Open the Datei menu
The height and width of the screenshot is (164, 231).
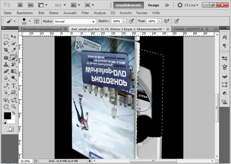click(8, 13)
